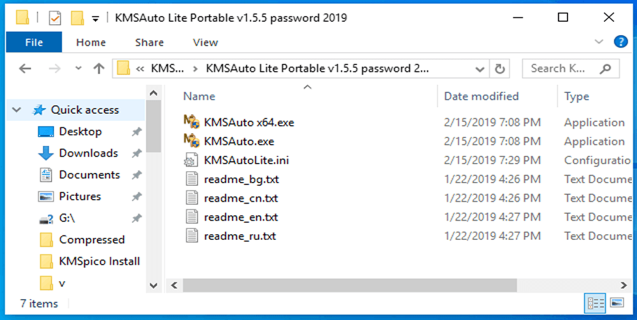Viewport: 637px width, 320px height.
Task: Expand the ribbon with chevron arrow
Action: (599, 42)
